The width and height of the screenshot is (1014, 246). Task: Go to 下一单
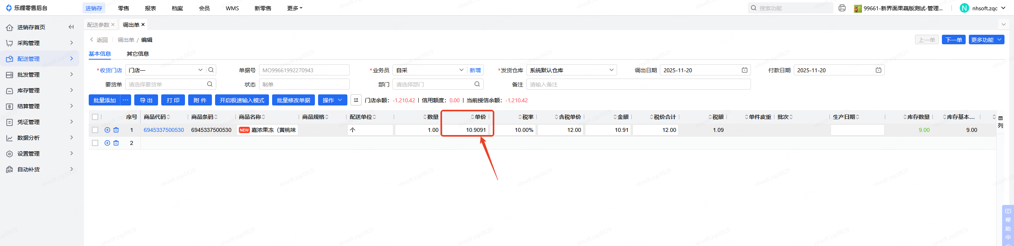tap(954, 40)
